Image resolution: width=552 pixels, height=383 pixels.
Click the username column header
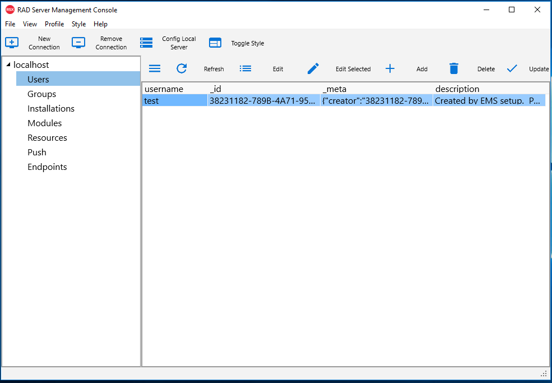[175, 89]
